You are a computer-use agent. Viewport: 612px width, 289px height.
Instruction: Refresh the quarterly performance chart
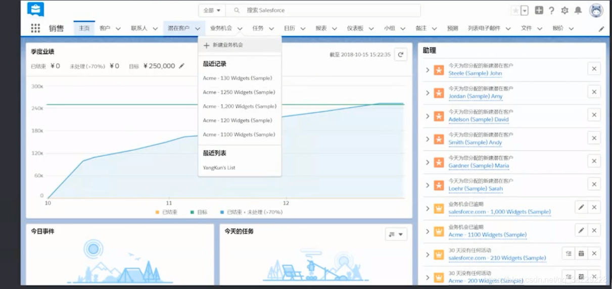[401, 55]
